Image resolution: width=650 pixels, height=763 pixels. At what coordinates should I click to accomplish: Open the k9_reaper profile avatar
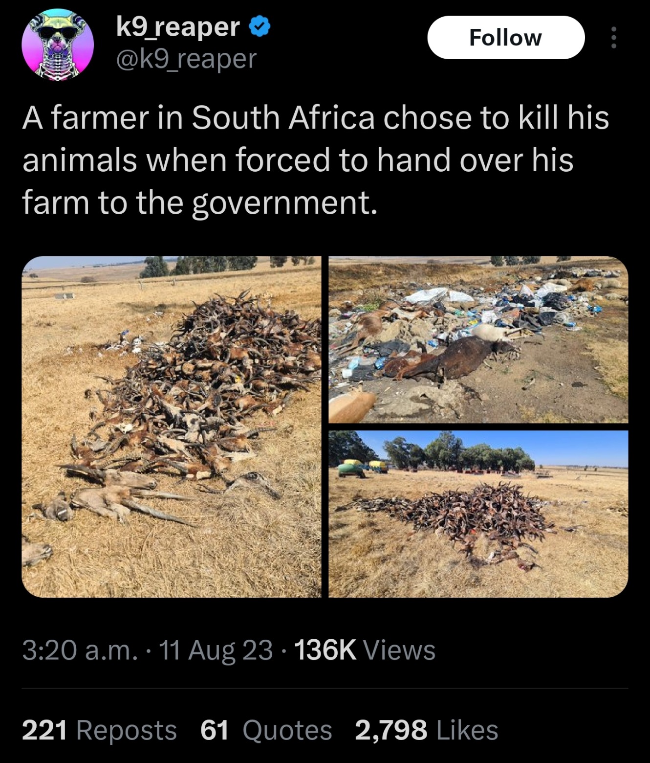(58, 45)
